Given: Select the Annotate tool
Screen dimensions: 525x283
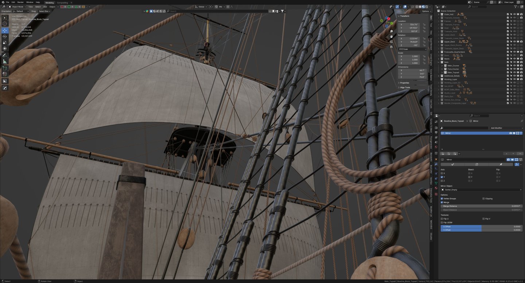Looking at the screenshot, I should [x=5, y=55].
